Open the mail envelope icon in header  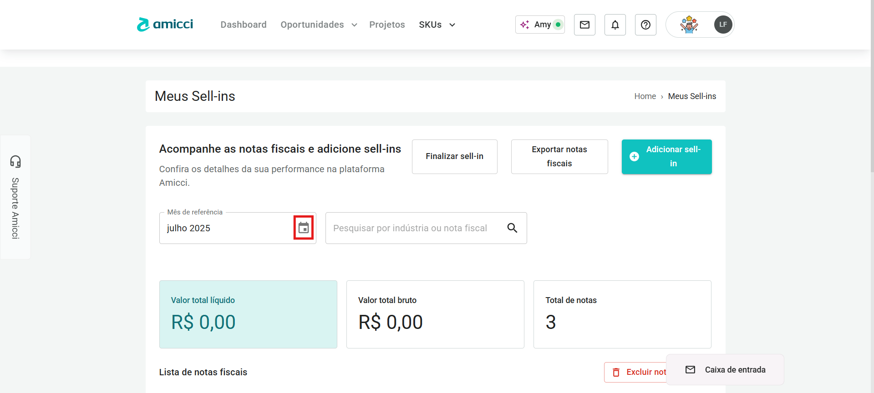click(x=584, y=25)
